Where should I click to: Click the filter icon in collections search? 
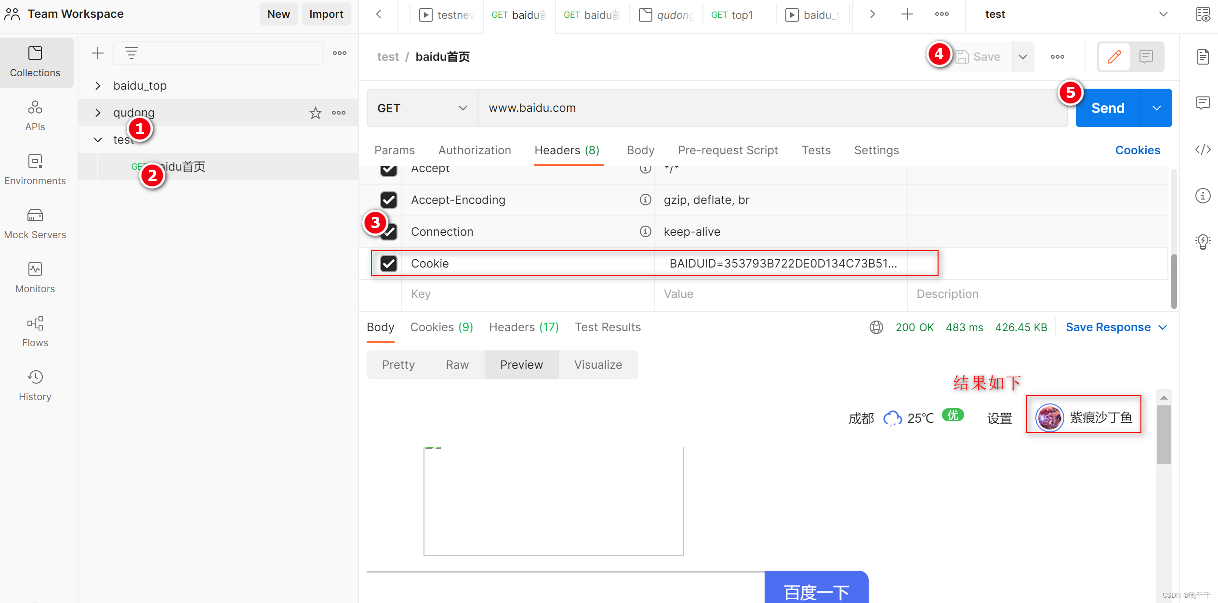tap(132, 53)
